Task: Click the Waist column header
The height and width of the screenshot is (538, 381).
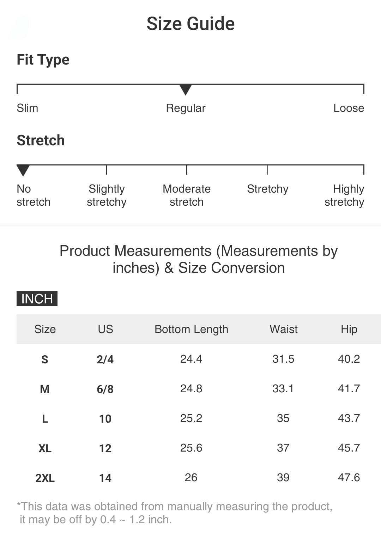Action: pyautogui.click(x=283, y=329)
